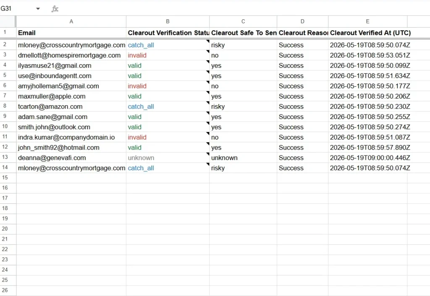Click the fx formula icon
Viewport: 430px width, 296px height.
[55, 9]
